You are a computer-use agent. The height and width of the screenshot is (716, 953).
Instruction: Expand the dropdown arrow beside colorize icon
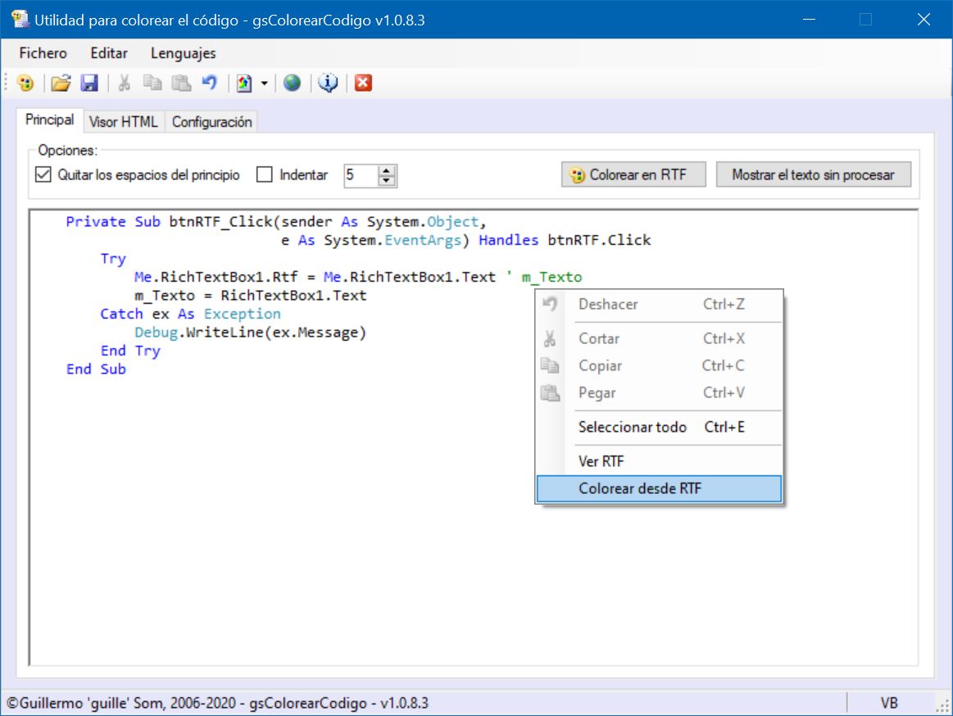pos(265,84)
